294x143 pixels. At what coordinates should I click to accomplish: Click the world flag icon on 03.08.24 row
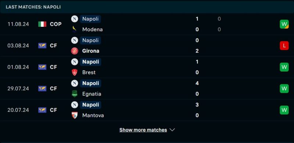(42, 46)
